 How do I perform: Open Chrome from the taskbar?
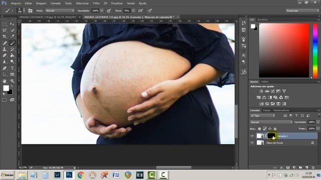pyautogui.click(x=81, y=175)
